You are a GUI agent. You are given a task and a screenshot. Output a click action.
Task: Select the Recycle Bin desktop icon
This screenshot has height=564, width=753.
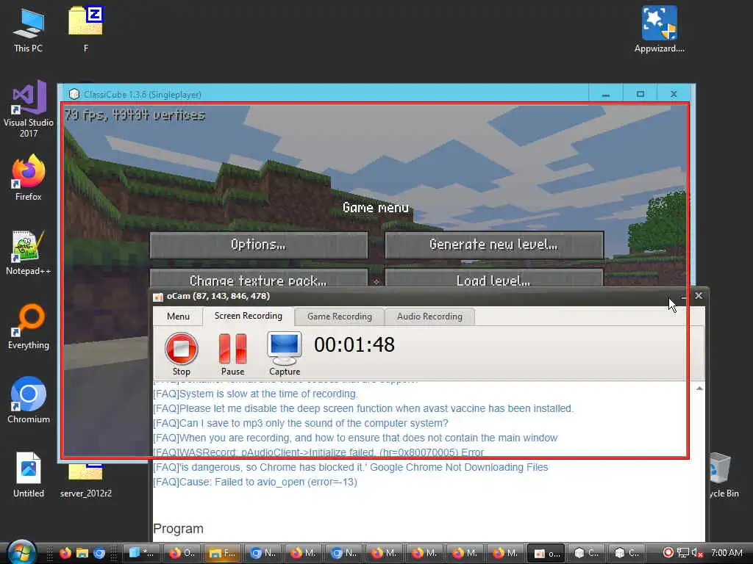[724, 475]
